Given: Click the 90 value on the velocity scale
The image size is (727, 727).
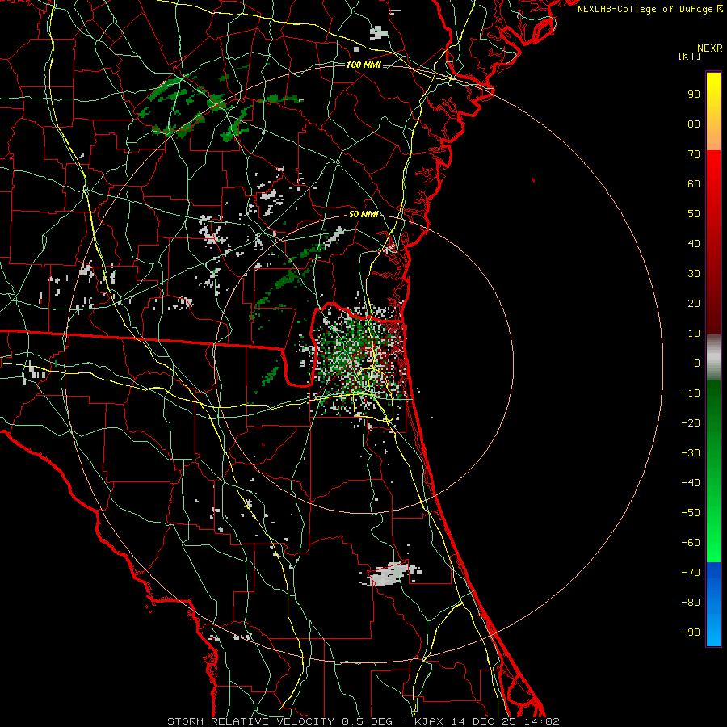Looking at the screenshot, I should (x=694, y=95).
